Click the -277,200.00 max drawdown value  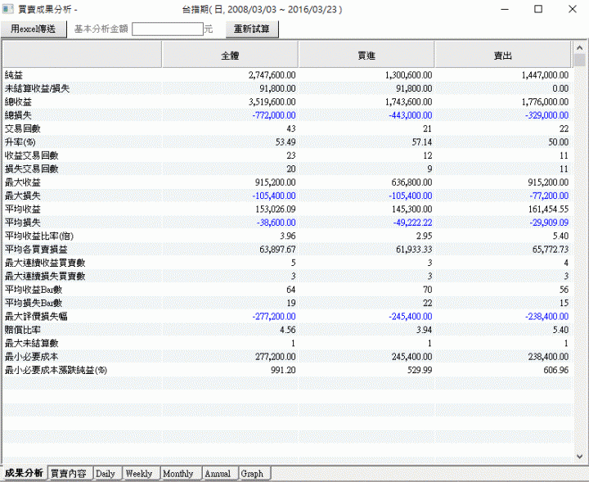pos(274,317)
